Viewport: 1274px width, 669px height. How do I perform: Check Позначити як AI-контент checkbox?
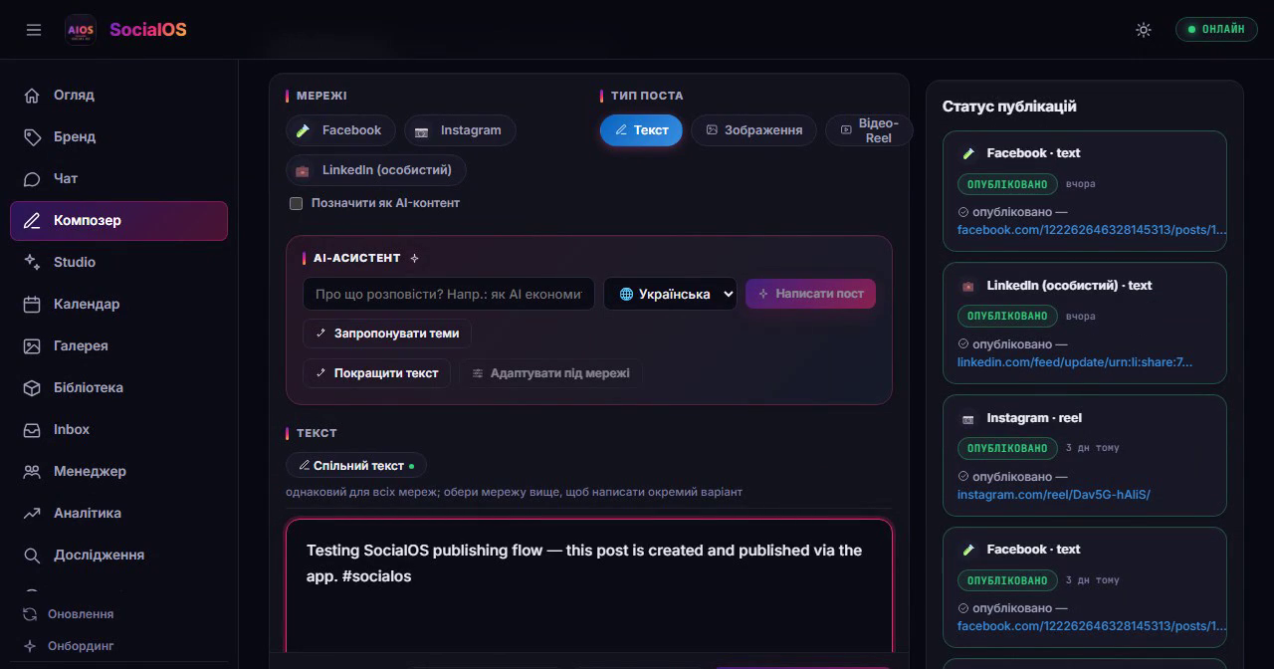coord(296,203)
